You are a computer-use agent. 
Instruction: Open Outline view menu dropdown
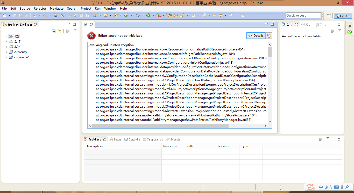(340, 30)
